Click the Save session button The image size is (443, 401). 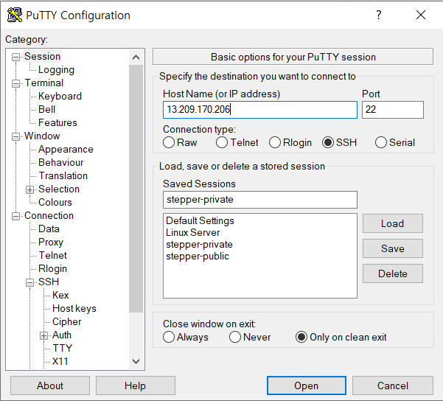tap(393, 248)
